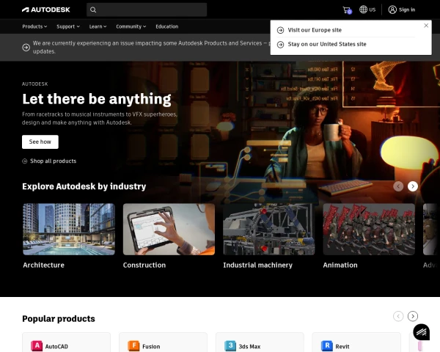Open the Education page
440x352 pixels.
pos(167,26)
